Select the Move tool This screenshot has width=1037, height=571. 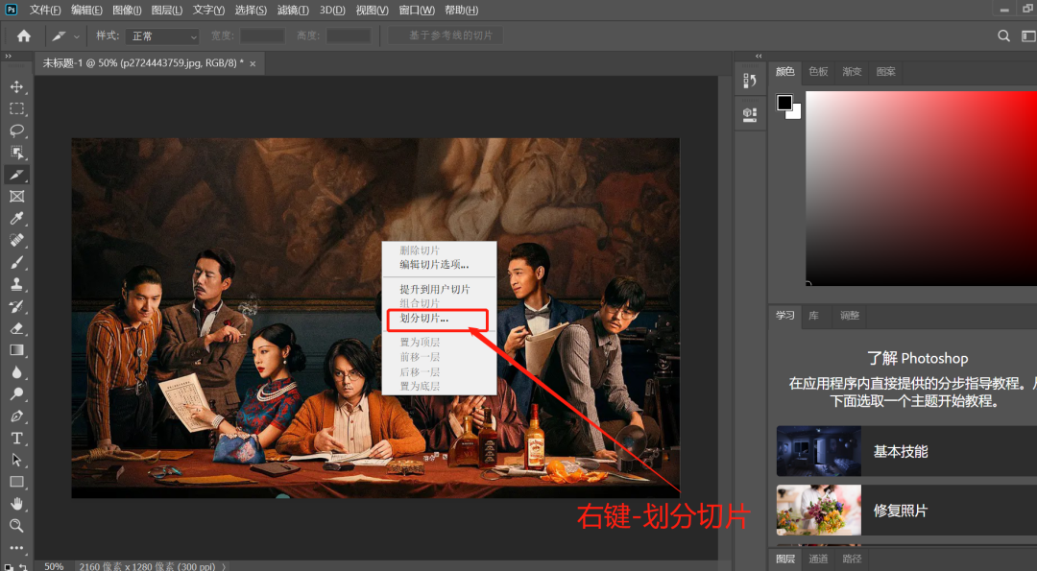[x=16, y=87]
